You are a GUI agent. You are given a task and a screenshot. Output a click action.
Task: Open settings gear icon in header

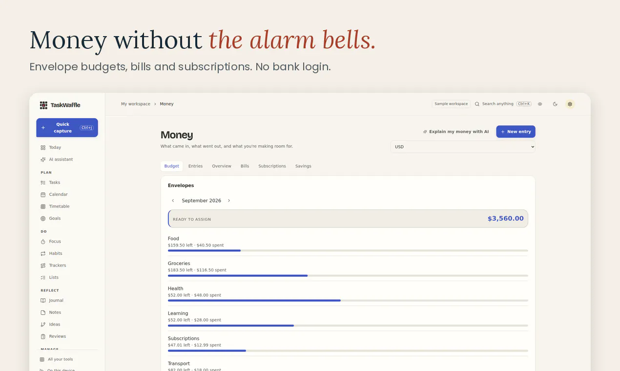(570, 104)
